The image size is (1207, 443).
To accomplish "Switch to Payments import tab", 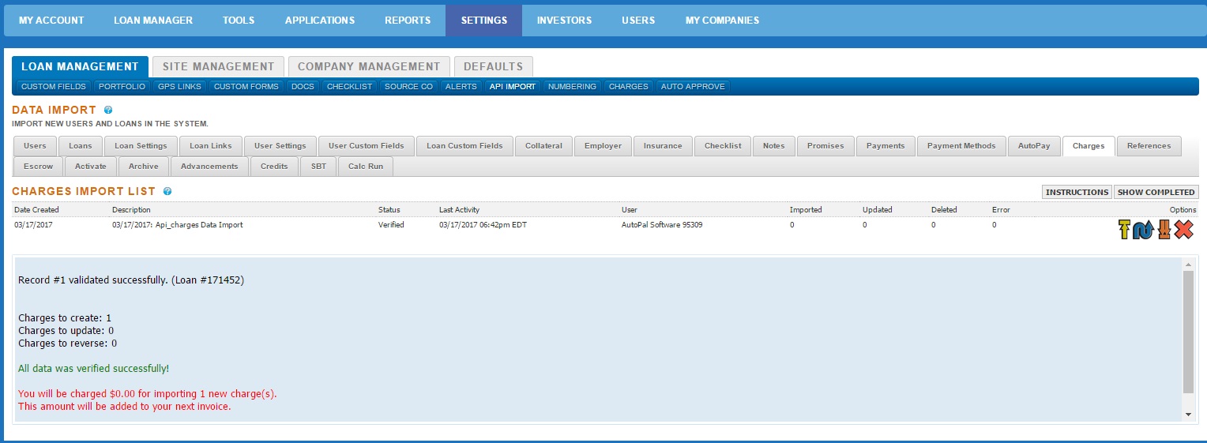I will pyautogui.click(x=886, y=146).
